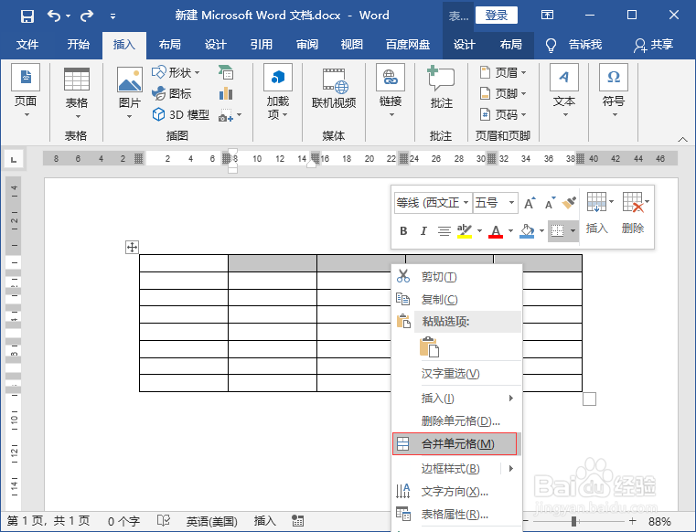Open Quick Access Toolbar customize dropdown
The width and height of the screenshot is (696, 532).
click(x=112, y=16)
